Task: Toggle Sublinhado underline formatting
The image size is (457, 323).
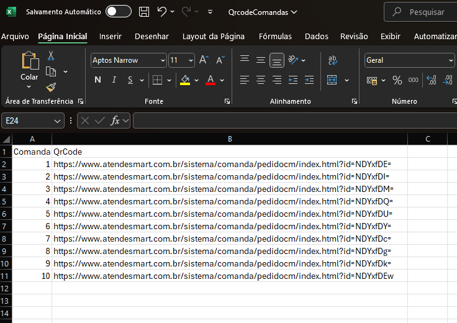Action: (x=130, y=80)
